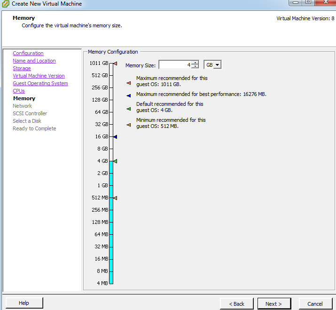Click the 'Memory Size:' label

click(x=141, y=65)
